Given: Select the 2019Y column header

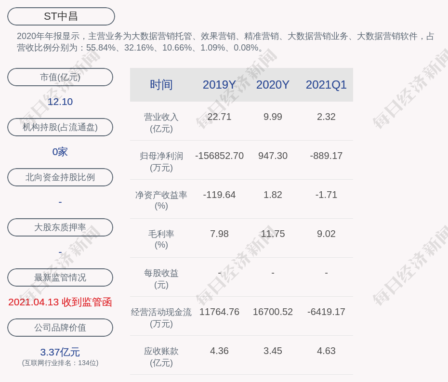Looking at the screenshot, I should (220, 85).
